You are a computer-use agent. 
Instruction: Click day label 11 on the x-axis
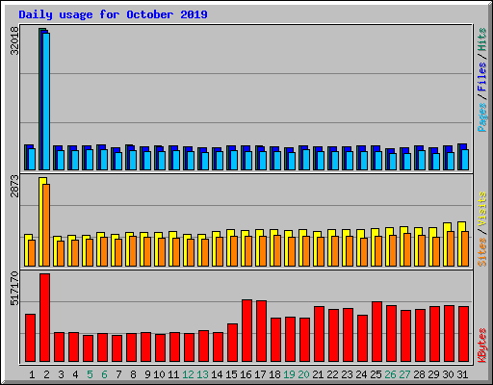tap(173, 374)
